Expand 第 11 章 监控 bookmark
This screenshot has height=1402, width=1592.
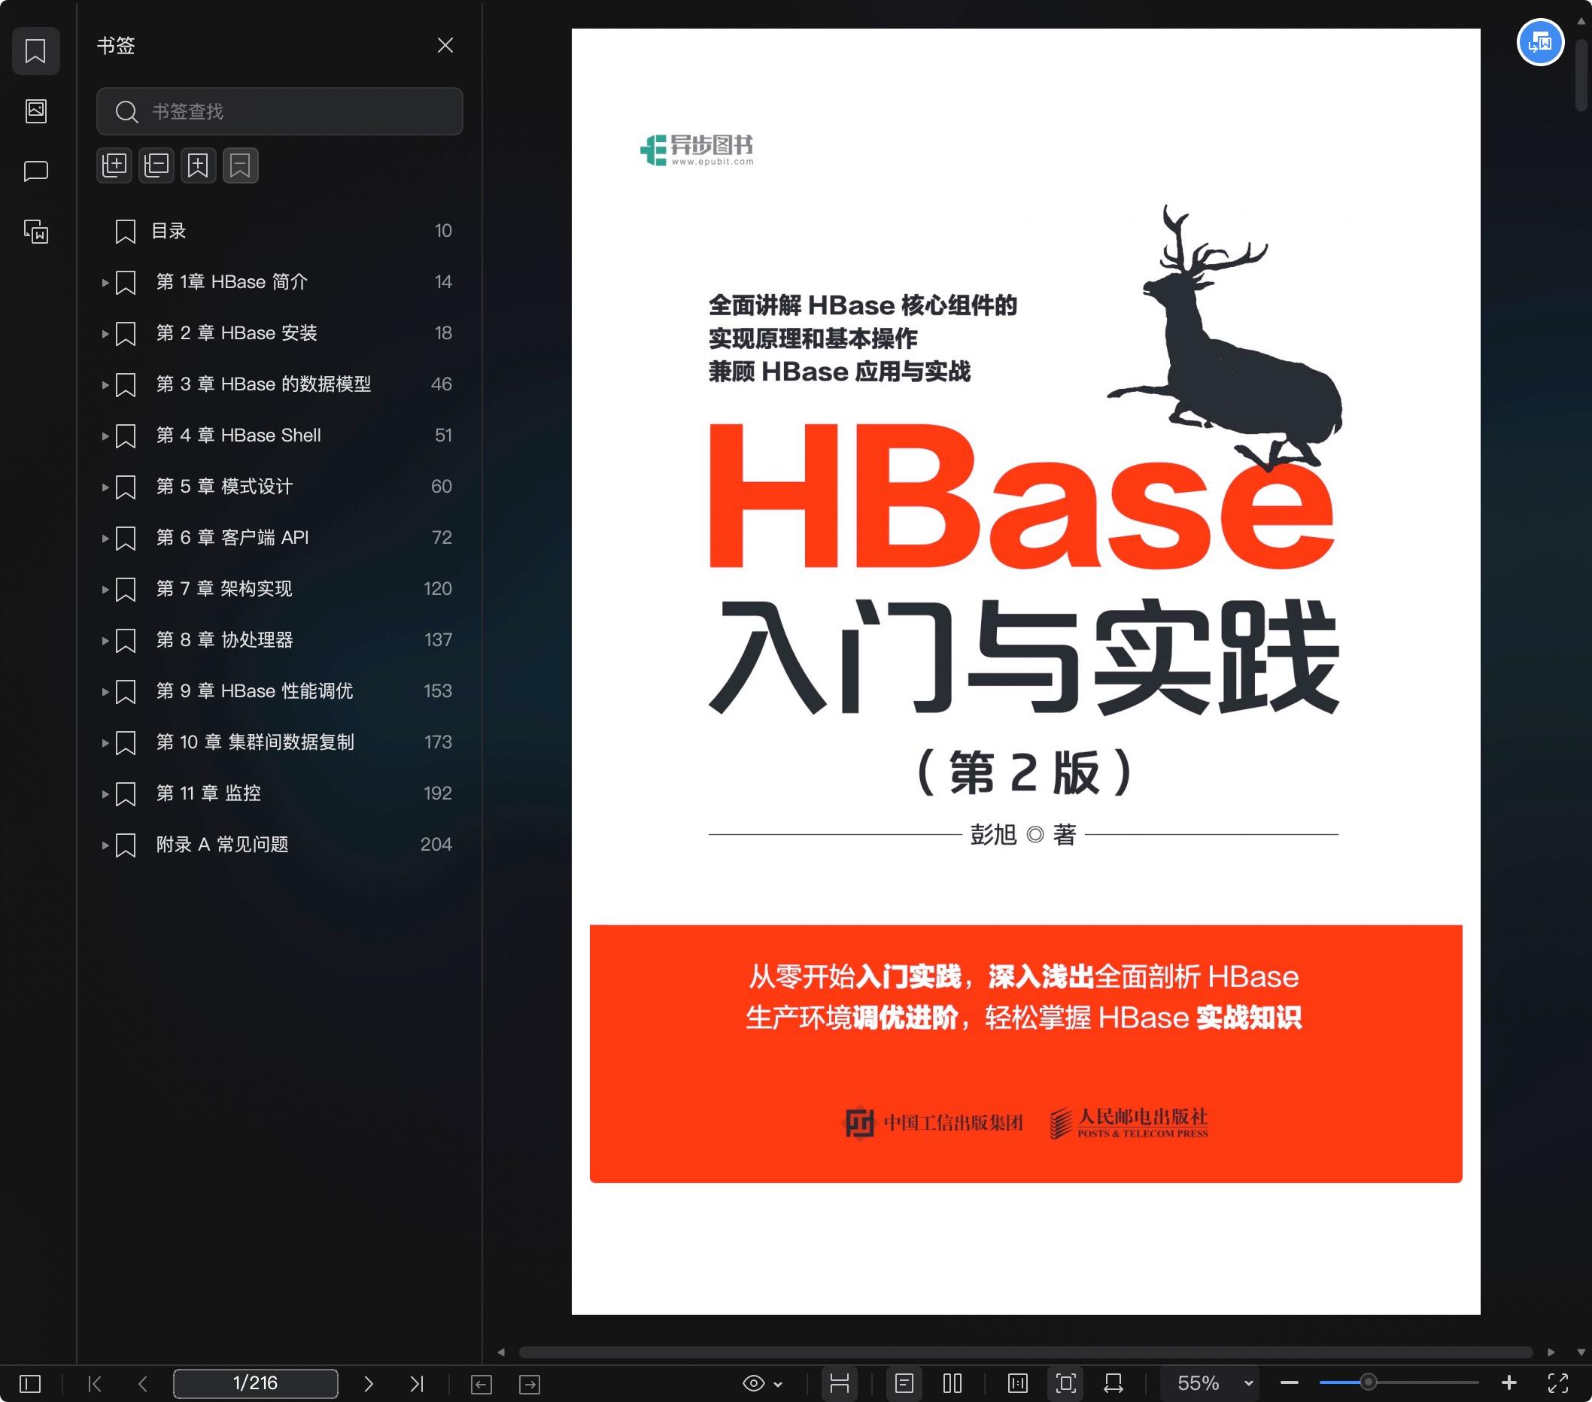105,794
